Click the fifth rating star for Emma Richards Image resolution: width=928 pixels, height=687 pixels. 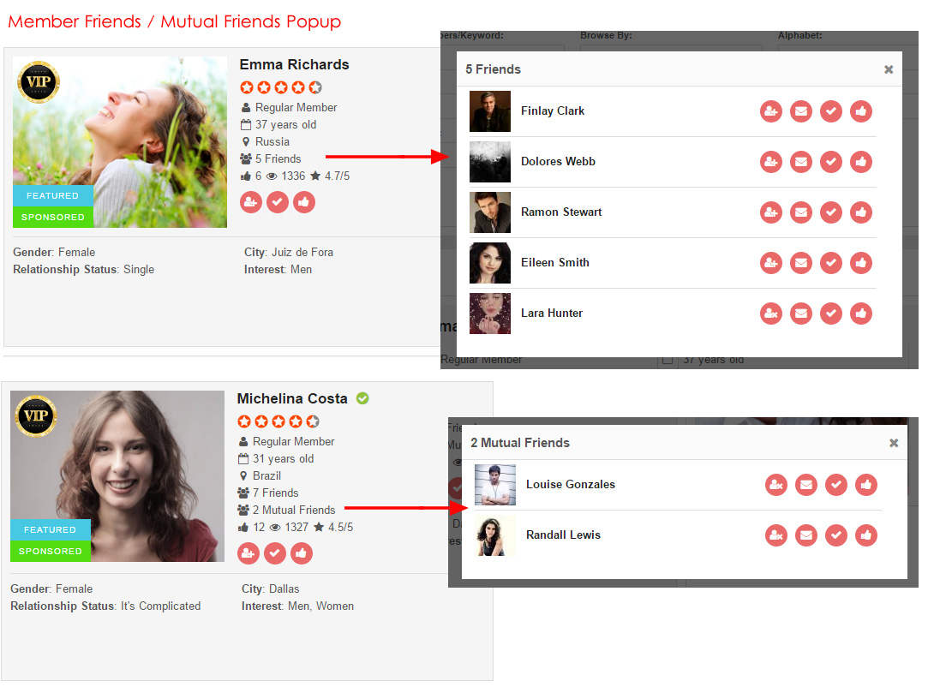coord(315,87)
